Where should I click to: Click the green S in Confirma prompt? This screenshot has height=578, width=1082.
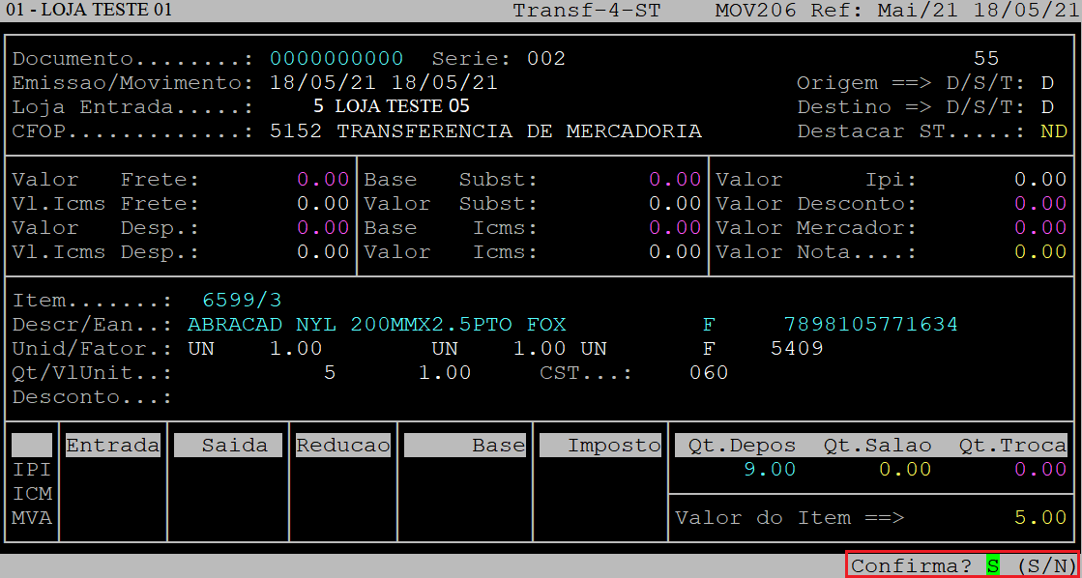992,566
